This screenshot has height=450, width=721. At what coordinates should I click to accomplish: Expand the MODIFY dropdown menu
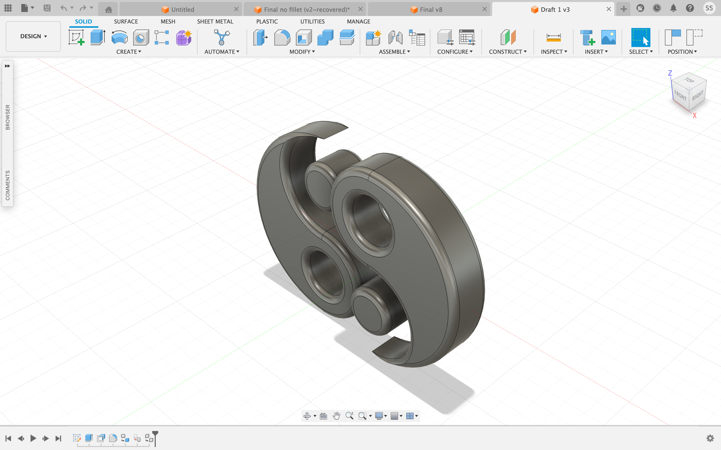pyautogui.click(x=303, y=52)
